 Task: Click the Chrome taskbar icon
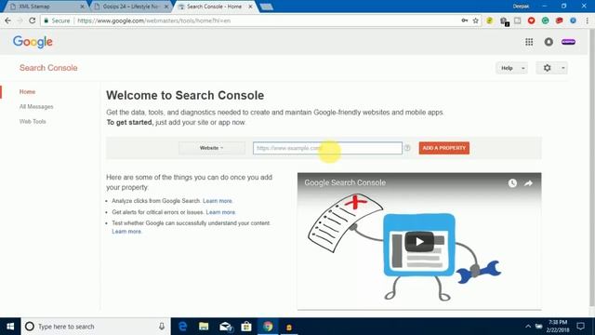[268, 327]
